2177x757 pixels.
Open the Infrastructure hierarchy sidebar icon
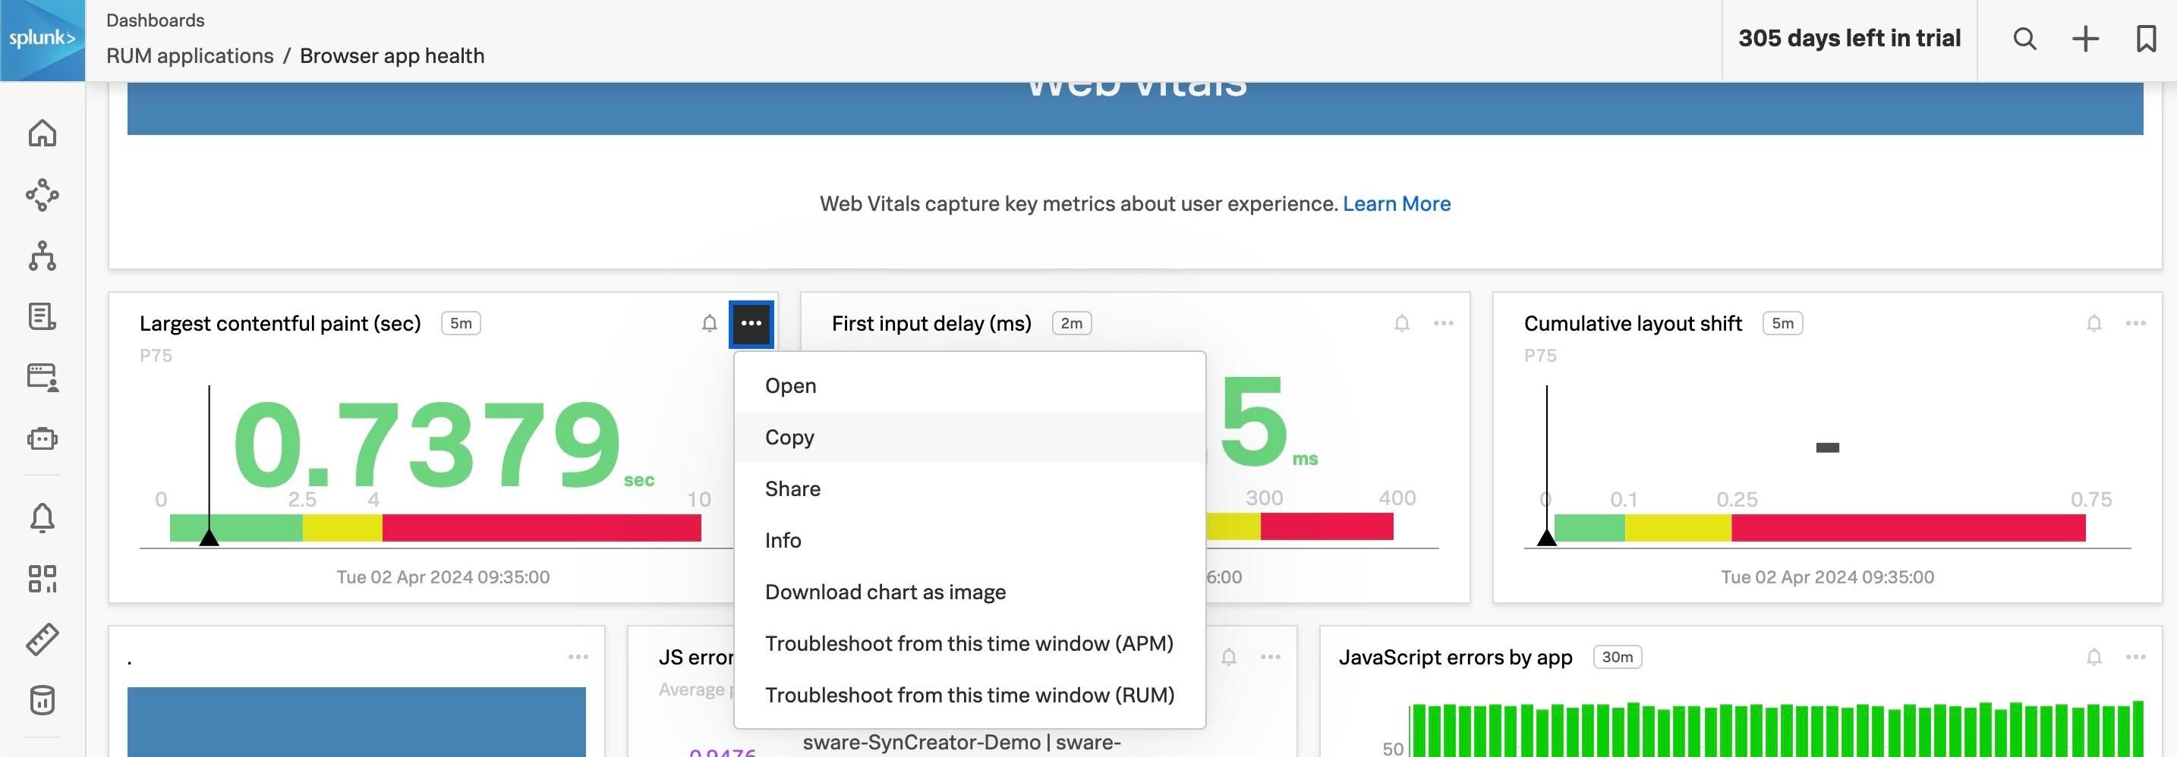[x=43, y=255]
